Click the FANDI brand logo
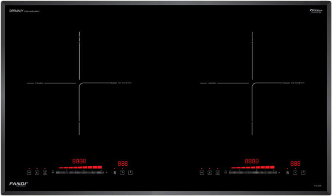This screenshot has height=196, width=332. [16, 184]
